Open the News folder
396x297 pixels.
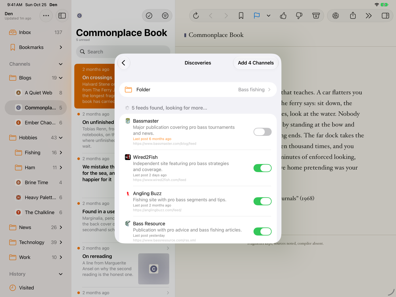pyautogui.click(x=36, y=227)
